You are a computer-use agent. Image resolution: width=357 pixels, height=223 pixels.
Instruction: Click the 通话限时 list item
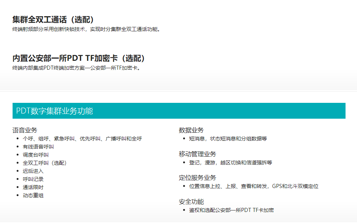pos(33,187)
